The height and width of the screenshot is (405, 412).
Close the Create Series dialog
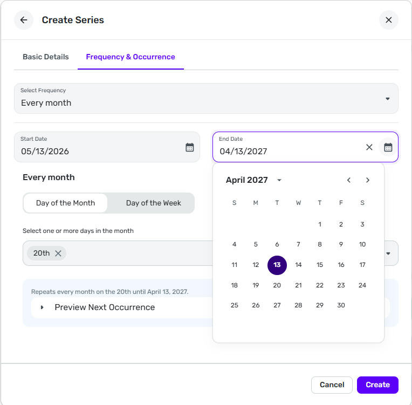[x=388, y=20]
